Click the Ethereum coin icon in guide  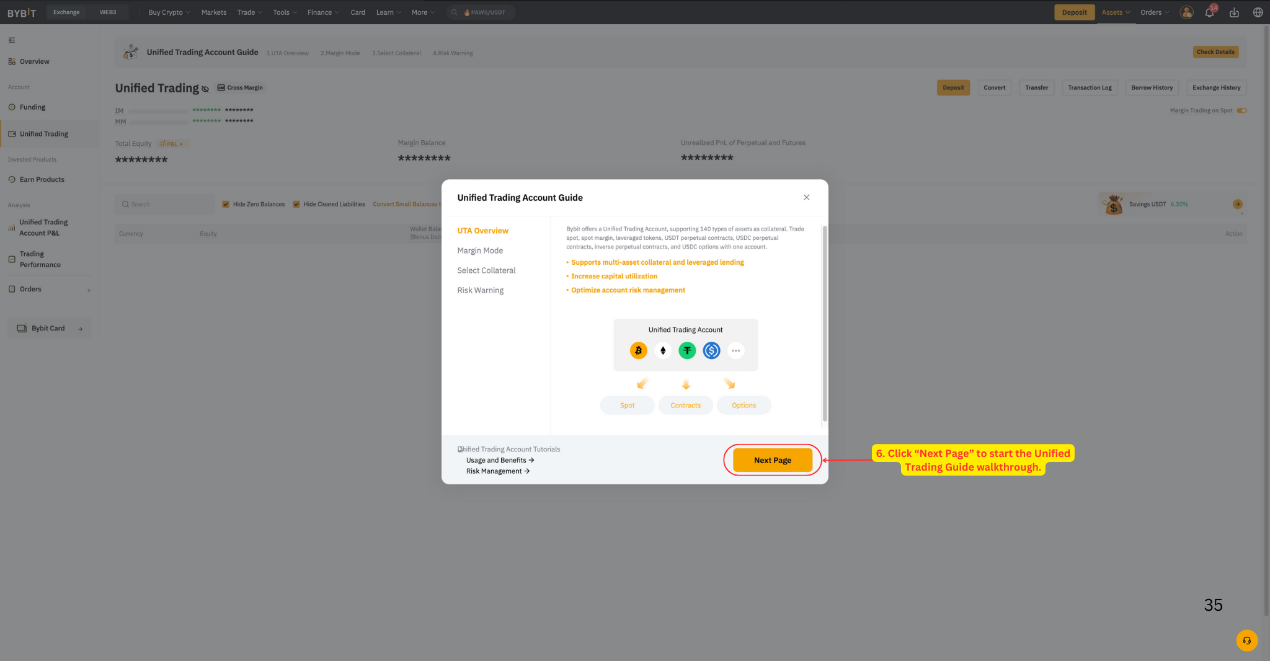tap(663, 351)
